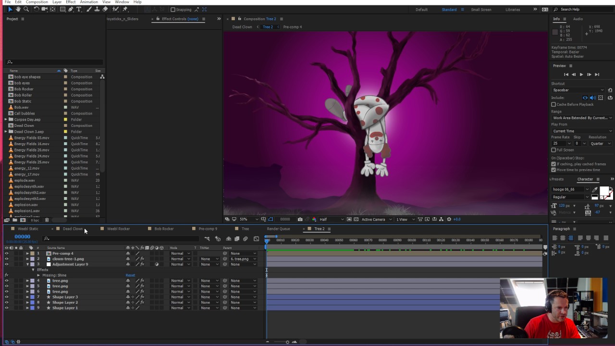Uncheck Move time to preview time
Image resolution: width=615 pixels, height=346 pixels.
point(553,170)
